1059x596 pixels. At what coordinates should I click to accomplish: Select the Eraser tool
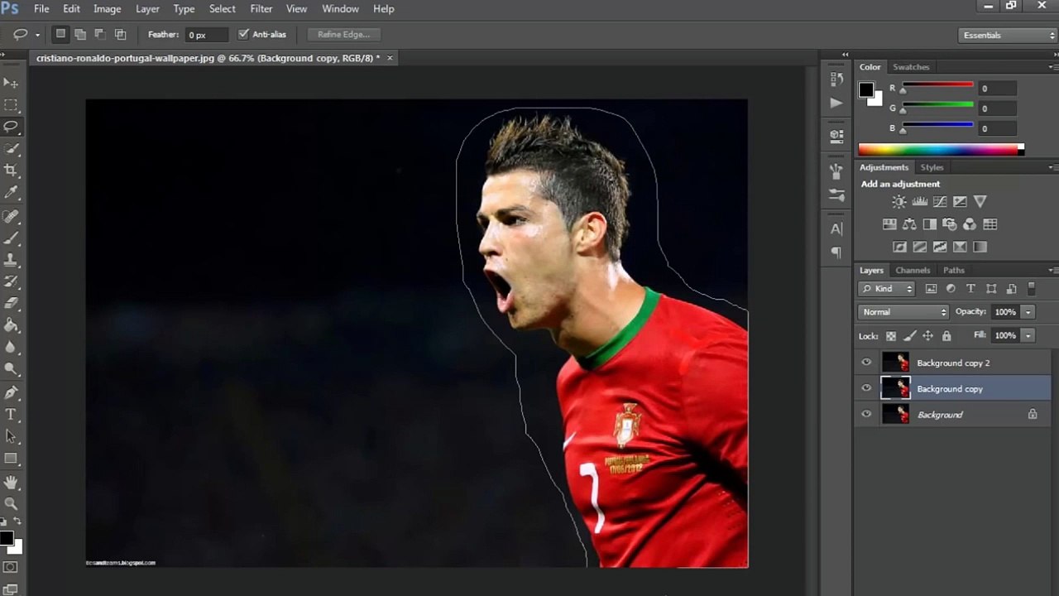coord(11,303)
